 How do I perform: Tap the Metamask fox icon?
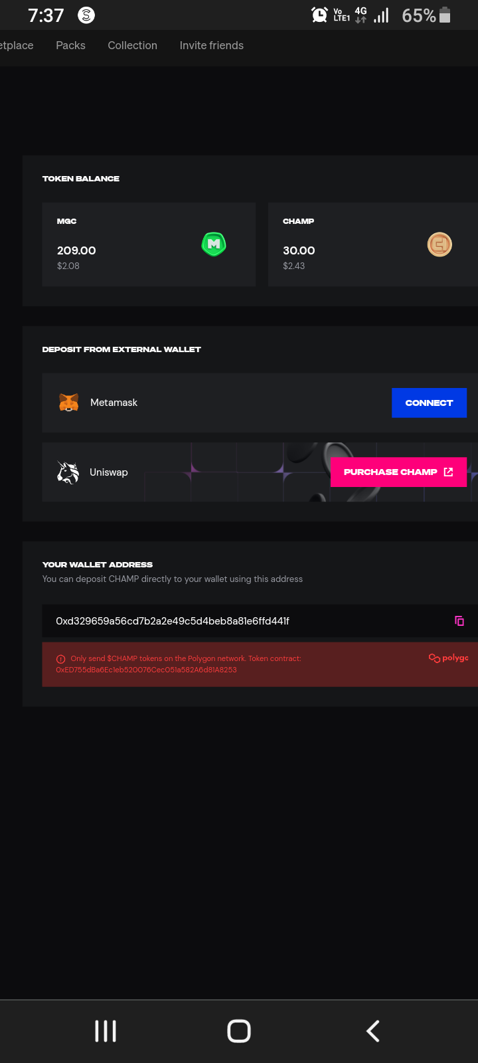pos(69,403)
